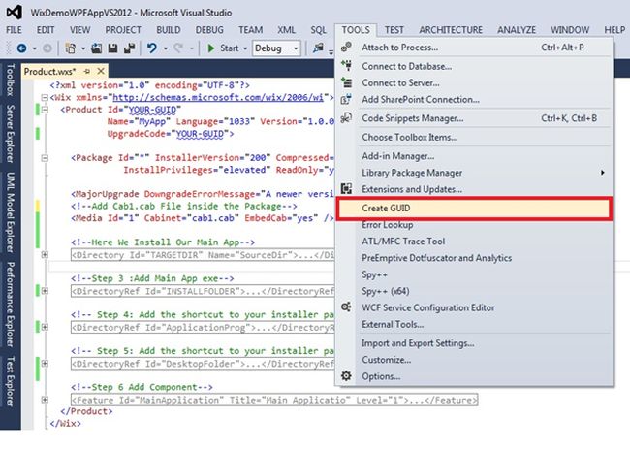Click the WCF Service Configuration Editor icon
630x452 pixels.
346,307
